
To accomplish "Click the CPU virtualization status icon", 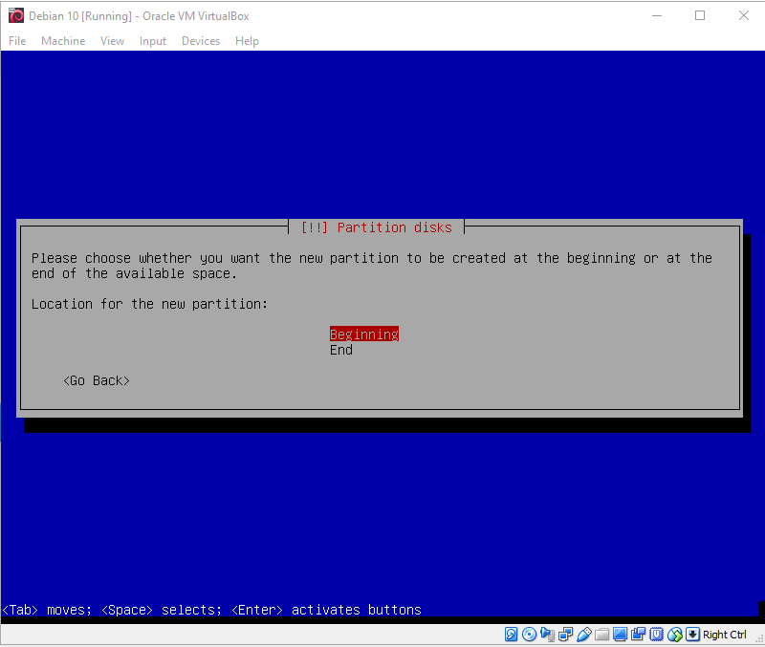I will click(x=657, y=635).
